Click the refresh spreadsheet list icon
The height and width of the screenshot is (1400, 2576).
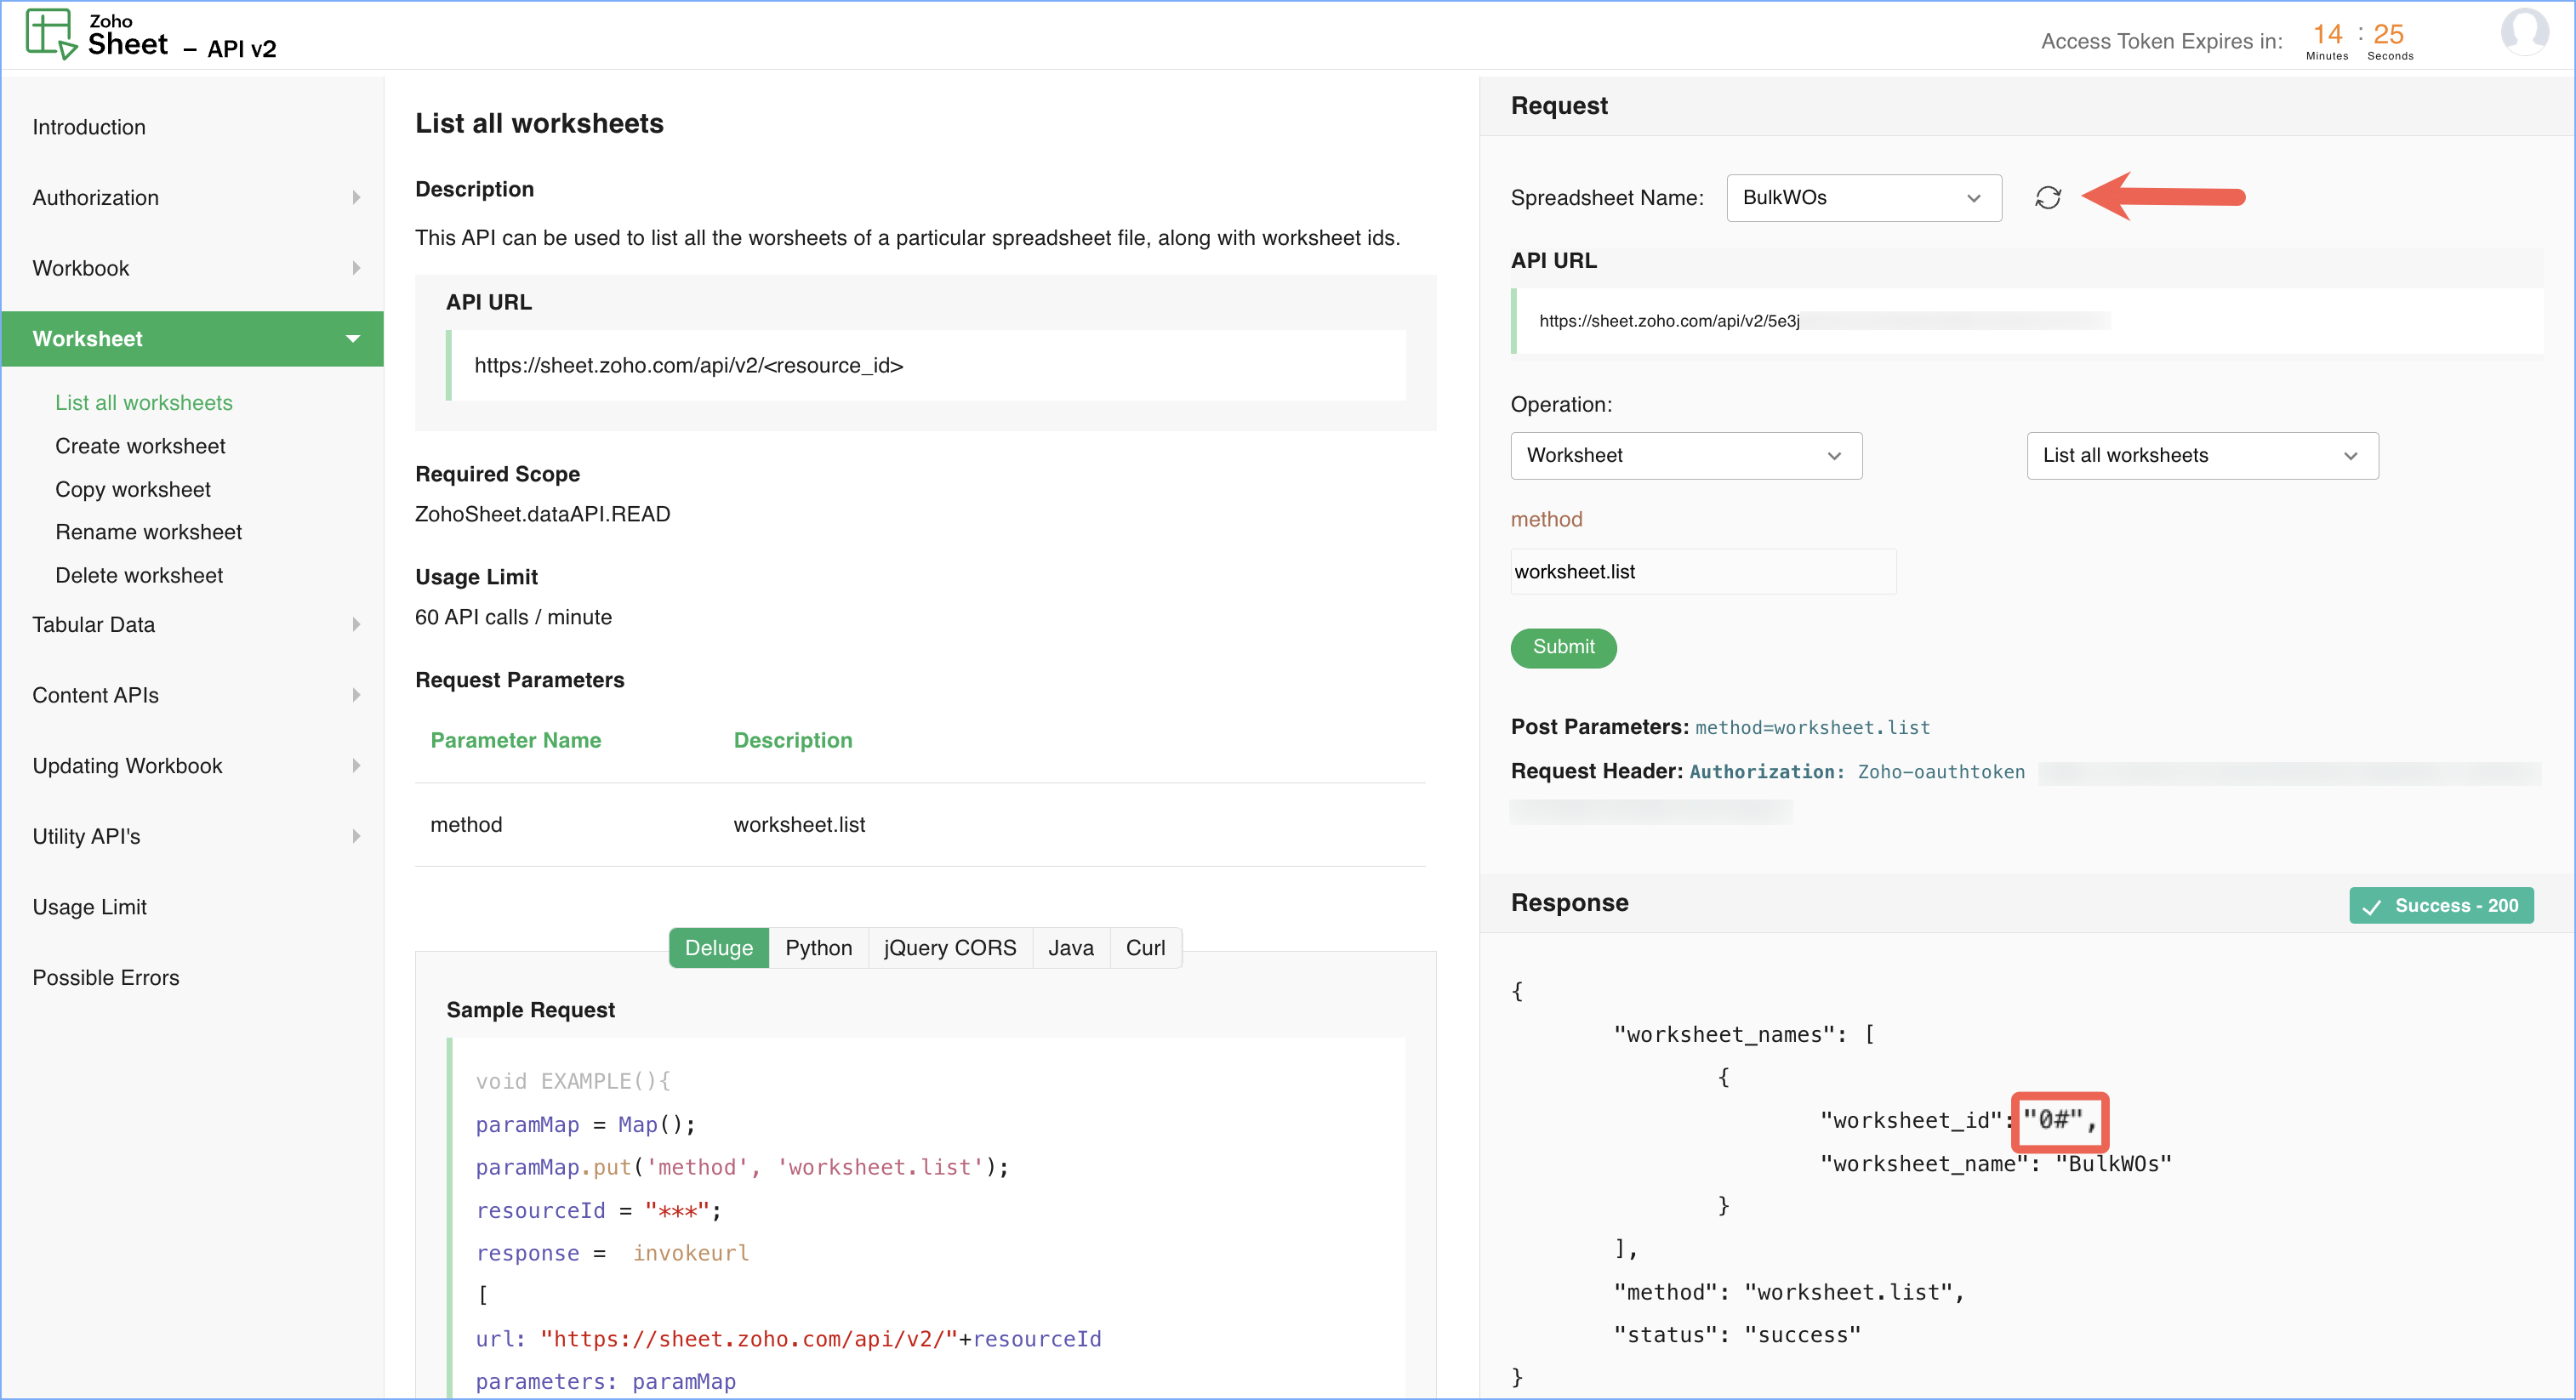click(x=2047, y=198)
